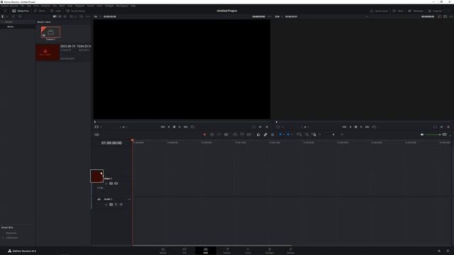Viewport: 454px width, 255px height.
Task: Open the Workspace menu
Action: click(122, 6)
